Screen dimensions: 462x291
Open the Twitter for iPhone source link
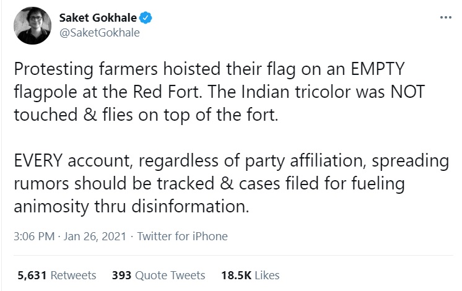point(182,236)
